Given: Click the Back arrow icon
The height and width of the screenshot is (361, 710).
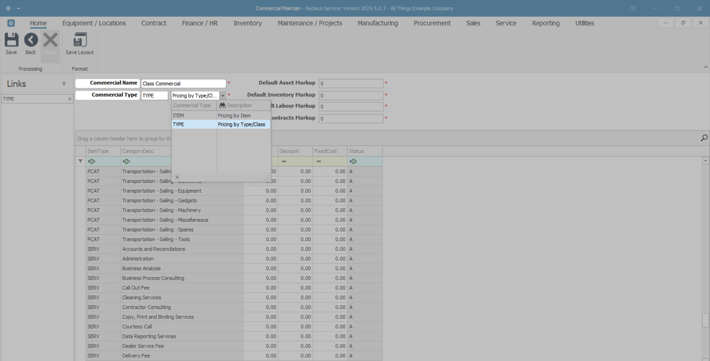Looking at the screenshot, I should [31, 40].
